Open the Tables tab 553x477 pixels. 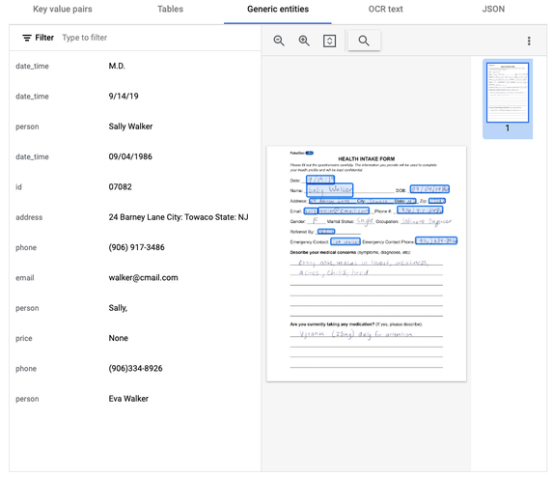point(171,10)
